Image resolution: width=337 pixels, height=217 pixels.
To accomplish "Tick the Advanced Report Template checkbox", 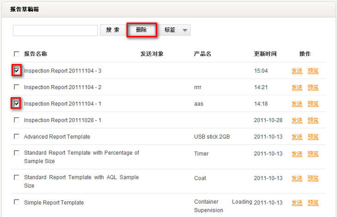I will (17, 137).
